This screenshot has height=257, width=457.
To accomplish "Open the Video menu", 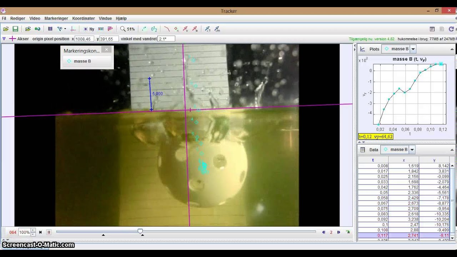I will (x=35, y=18).
